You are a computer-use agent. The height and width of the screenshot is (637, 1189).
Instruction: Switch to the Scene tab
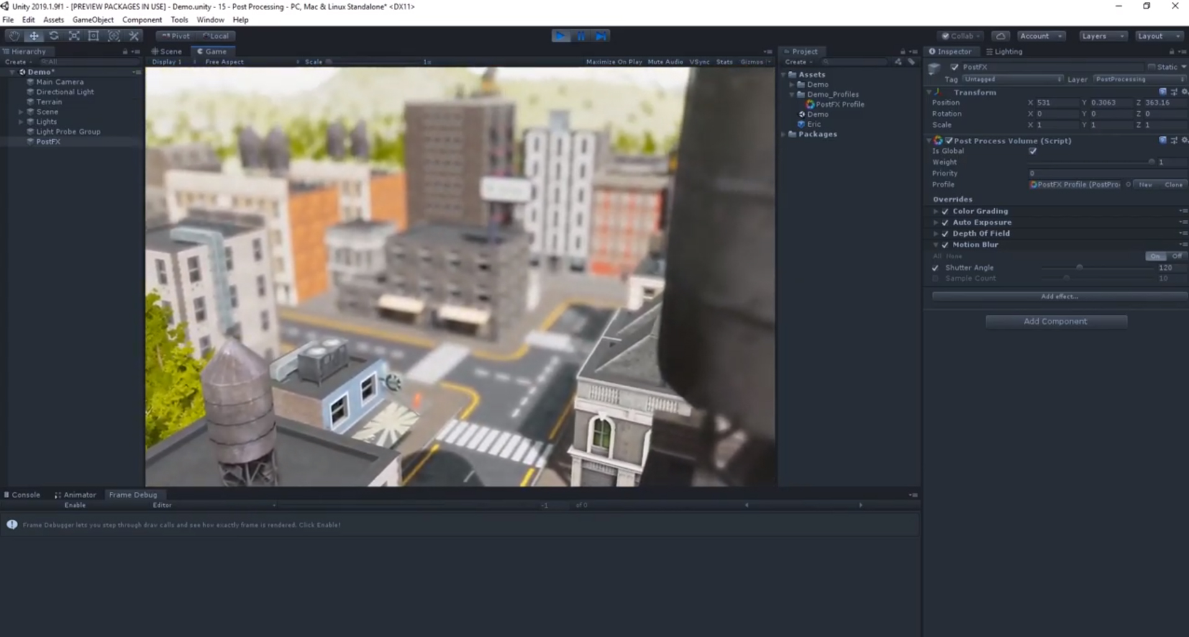click(x=166, y=52)
